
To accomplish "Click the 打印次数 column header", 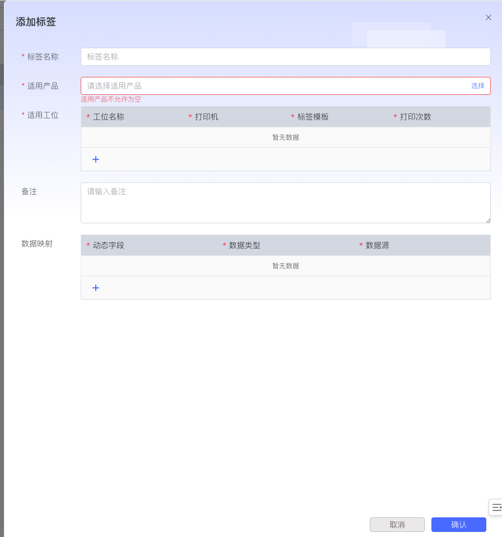I will coord(415,117).
